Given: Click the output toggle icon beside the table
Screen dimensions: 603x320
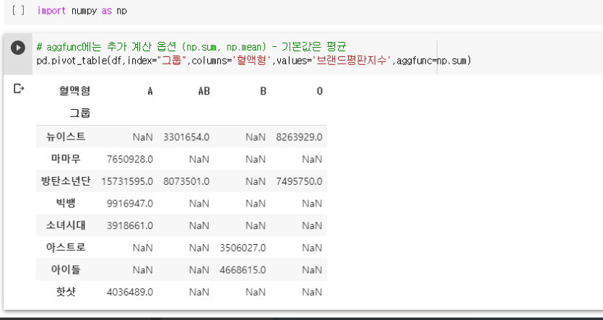Looking at the screenshot, I should pos(19,89).
